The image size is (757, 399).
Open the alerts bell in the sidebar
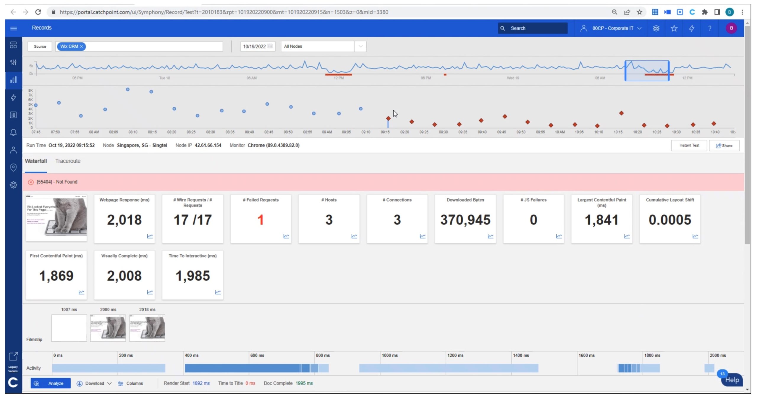[13, 132]
